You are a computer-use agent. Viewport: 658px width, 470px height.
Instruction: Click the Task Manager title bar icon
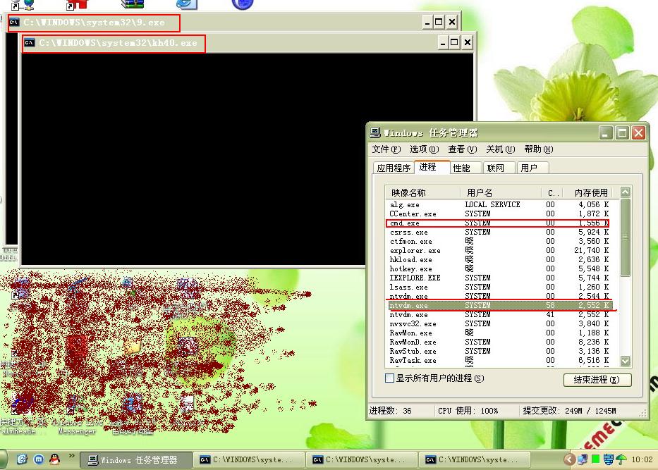coord(375,133)
